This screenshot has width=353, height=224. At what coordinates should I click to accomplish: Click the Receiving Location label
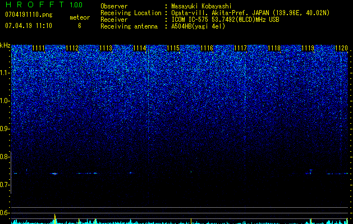131,13
